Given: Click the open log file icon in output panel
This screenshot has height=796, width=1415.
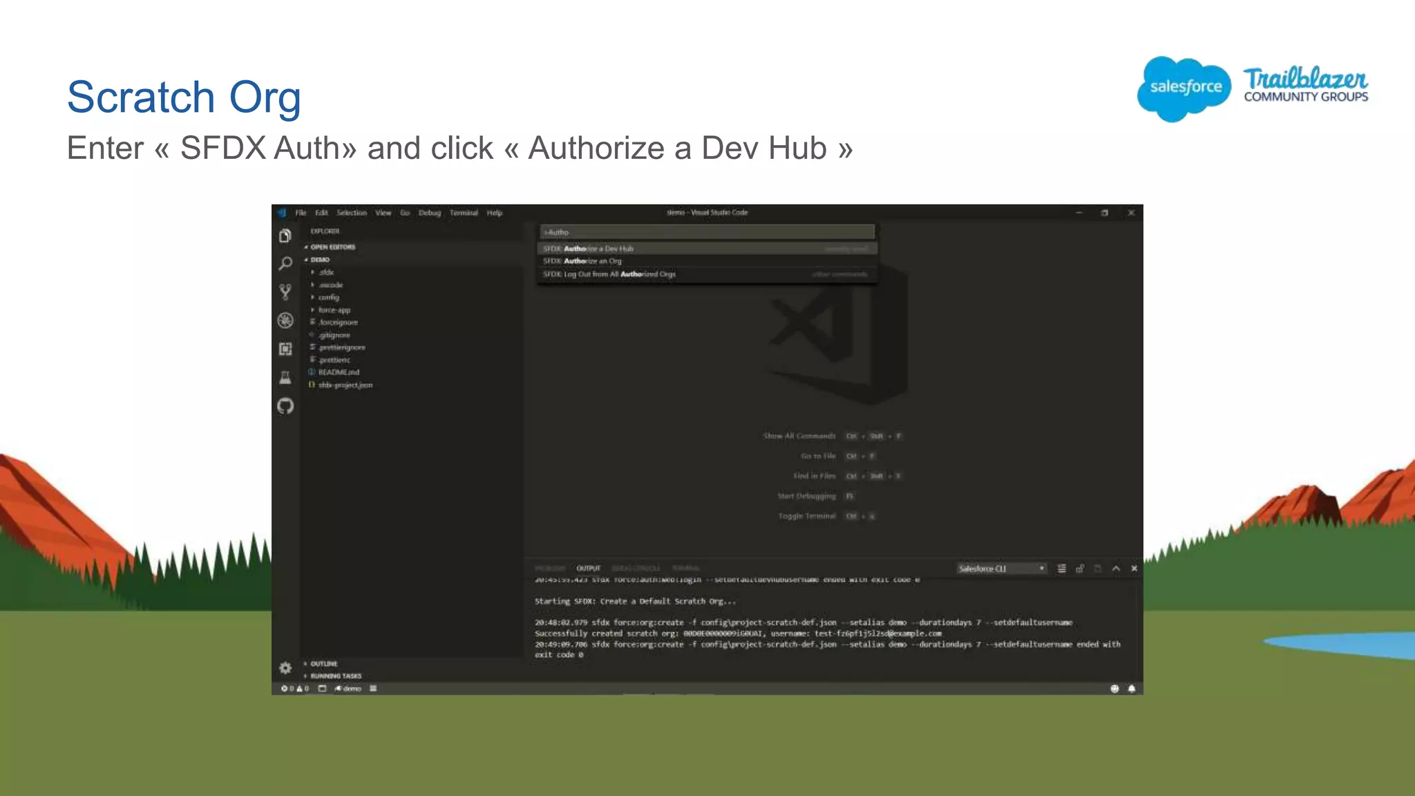Looking at the screenshot, I should [1098, 569].
